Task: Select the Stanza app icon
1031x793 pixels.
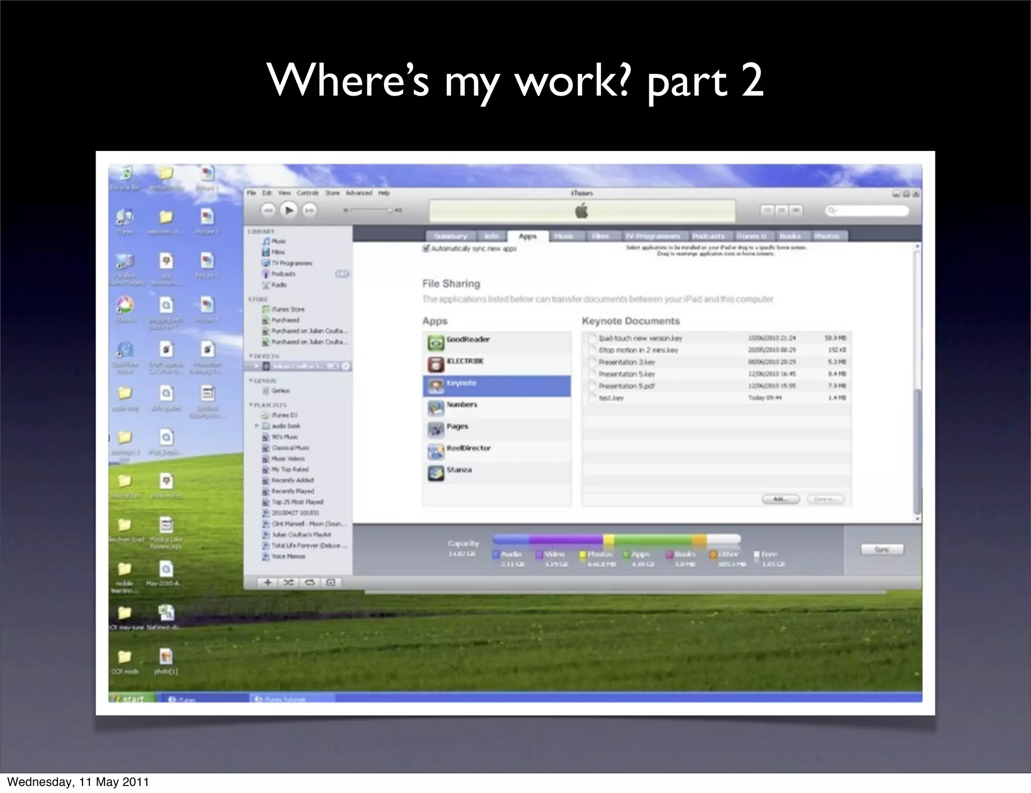Action: pyautogui.click(x=435, y=473)
